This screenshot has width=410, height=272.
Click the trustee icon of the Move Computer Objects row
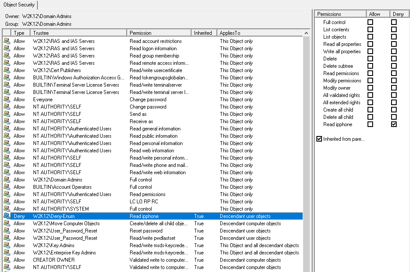[x=7, y=224]
